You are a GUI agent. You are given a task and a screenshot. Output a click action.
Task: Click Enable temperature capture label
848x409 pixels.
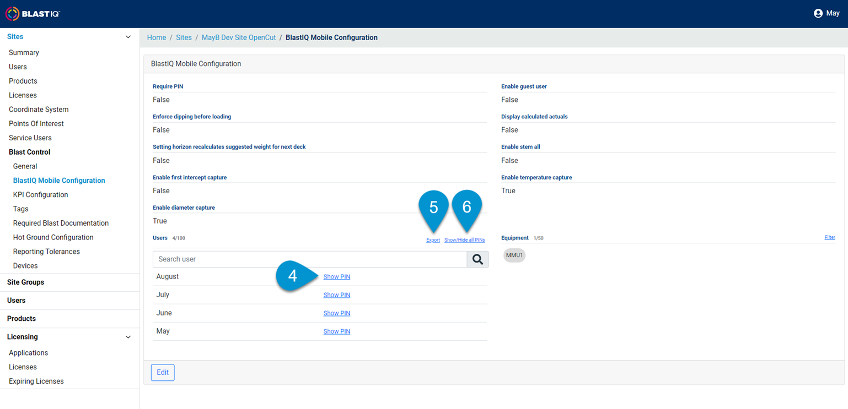(x=536, y=177)
